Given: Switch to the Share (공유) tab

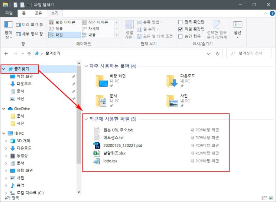Looking at the screenshot, I should point(38,13).
